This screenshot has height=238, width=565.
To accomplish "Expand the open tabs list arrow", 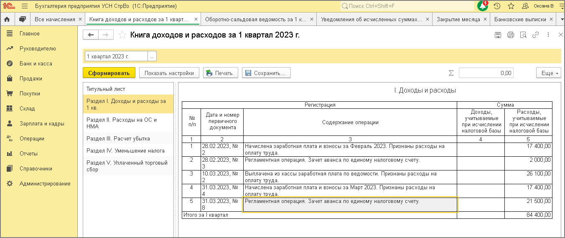I will pos(562,19).
